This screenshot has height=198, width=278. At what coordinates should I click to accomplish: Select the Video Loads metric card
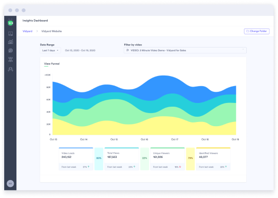(76, 159)
